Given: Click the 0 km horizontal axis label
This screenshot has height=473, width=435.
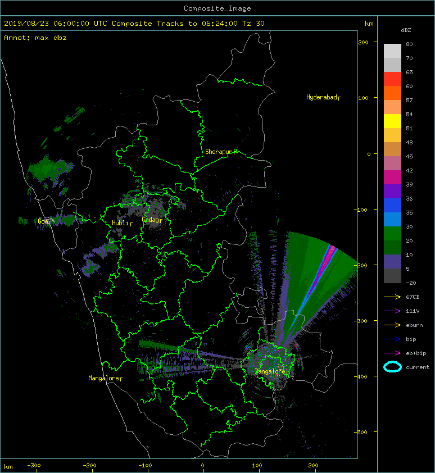Looking at the screenshot, I should 202,466.
